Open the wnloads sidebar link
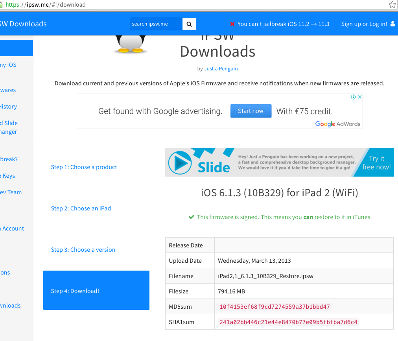This screenshot has width=398, height=341. pyautogui.click(x=10, y=306)
